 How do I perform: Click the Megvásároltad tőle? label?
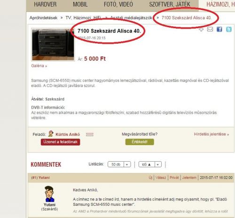click(x=140, y=134)
